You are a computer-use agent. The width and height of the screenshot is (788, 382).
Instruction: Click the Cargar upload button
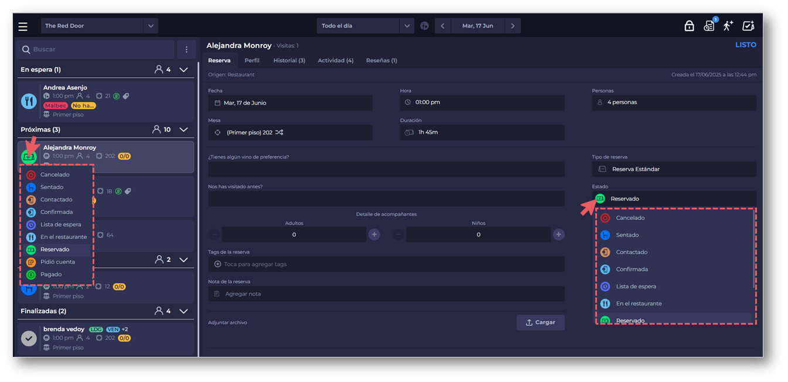540,322
